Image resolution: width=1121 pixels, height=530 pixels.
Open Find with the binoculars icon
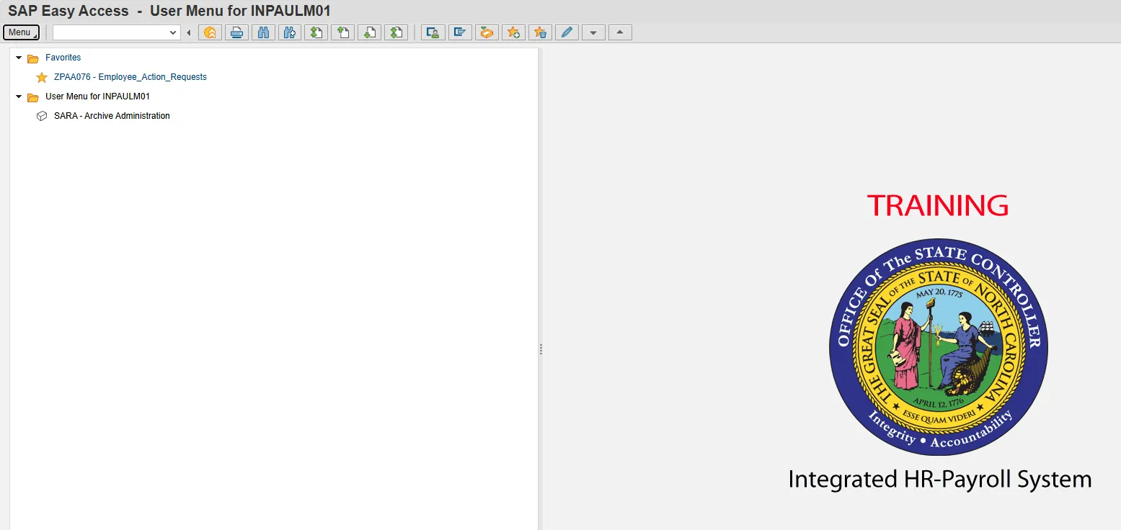[263, 32]
